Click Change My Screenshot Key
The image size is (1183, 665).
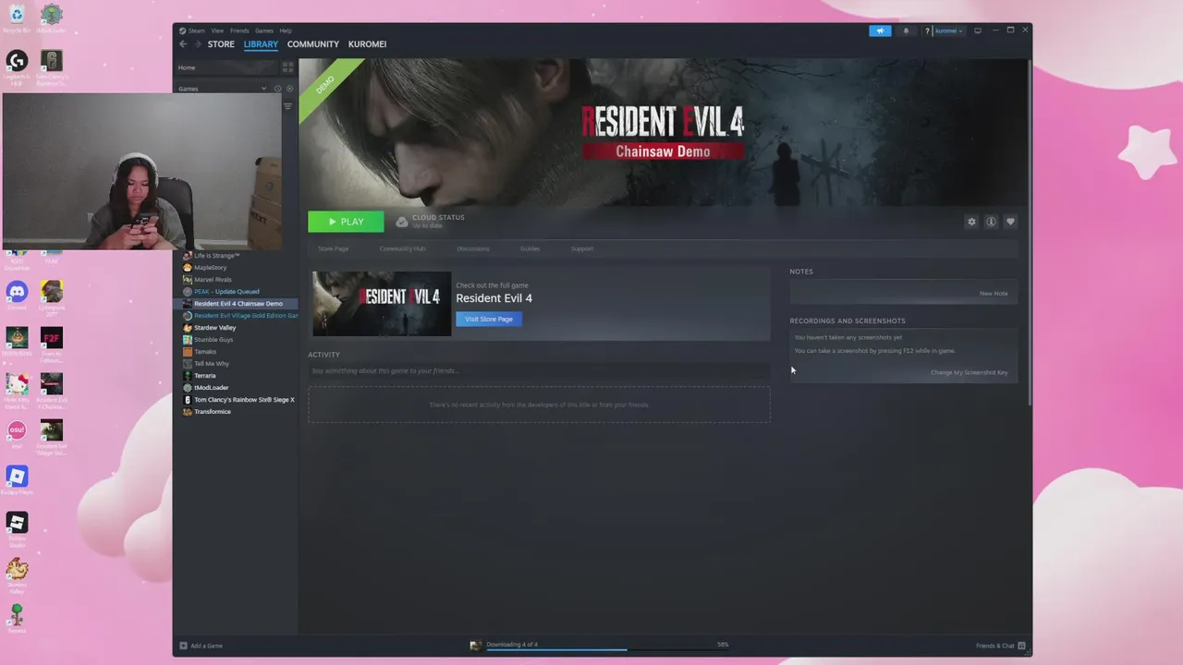pos(969,372)
